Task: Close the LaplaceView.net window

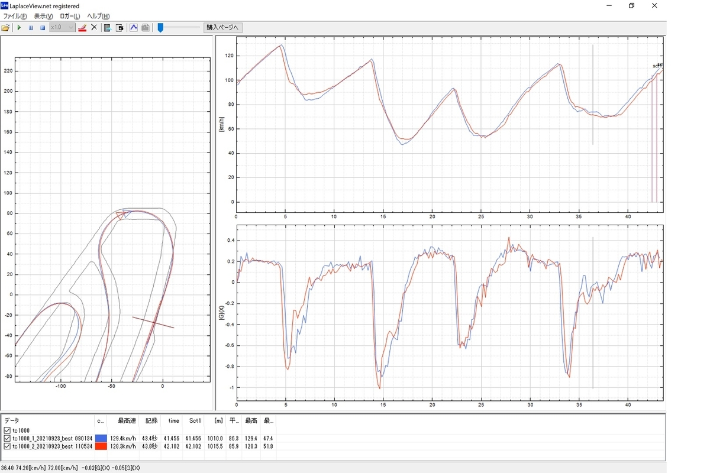Action: tap(654, 5)
